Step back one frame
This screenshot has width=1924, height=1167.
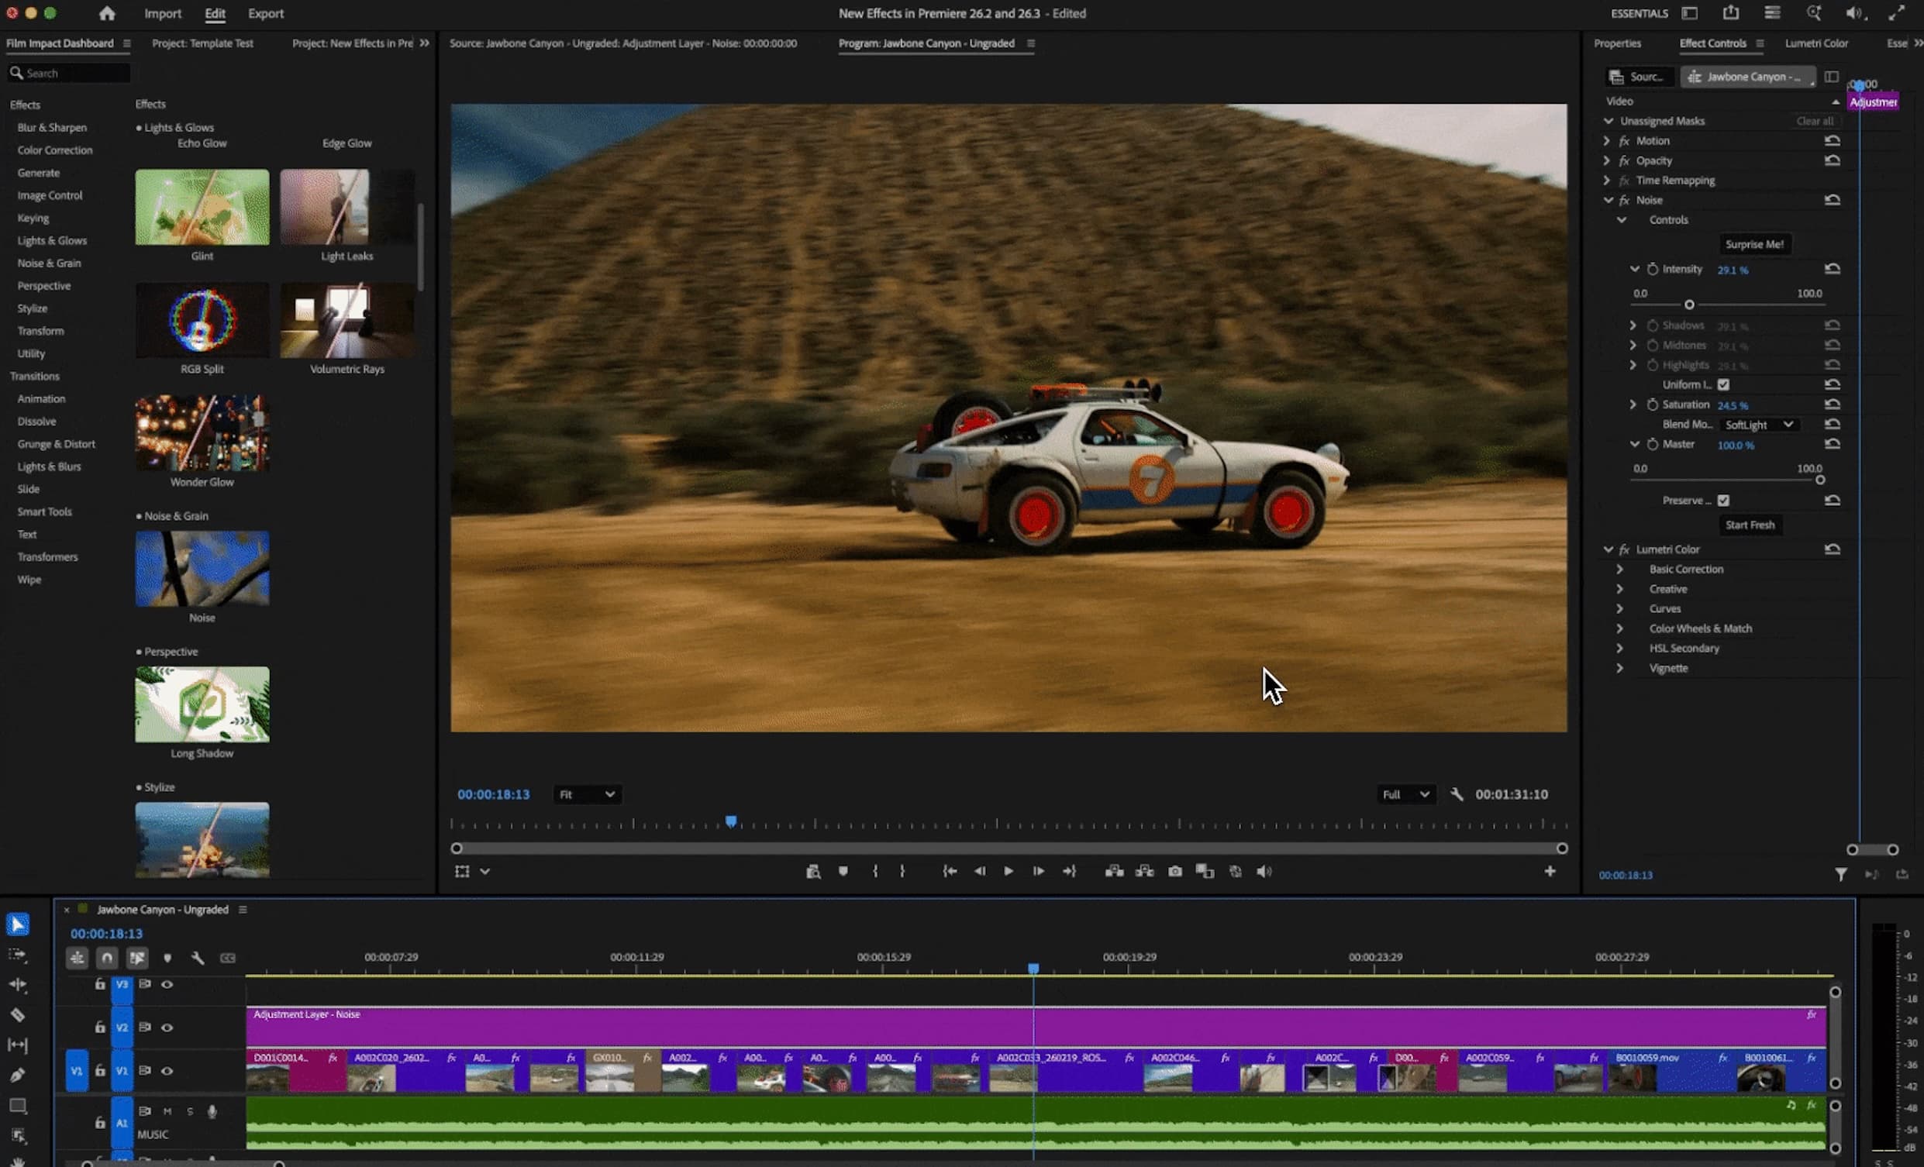pyautogui.click(x=979, y=871)
